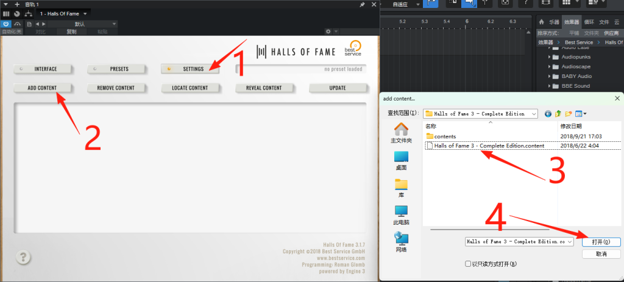Screen dimensions: 624x282
Task: Open the routing tree icon
Action: [x=28, y=13]
